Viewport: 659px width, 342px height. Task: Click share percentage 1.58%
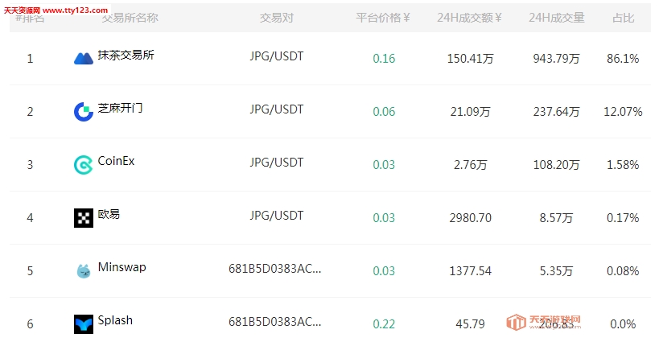[x=623, y=165]
